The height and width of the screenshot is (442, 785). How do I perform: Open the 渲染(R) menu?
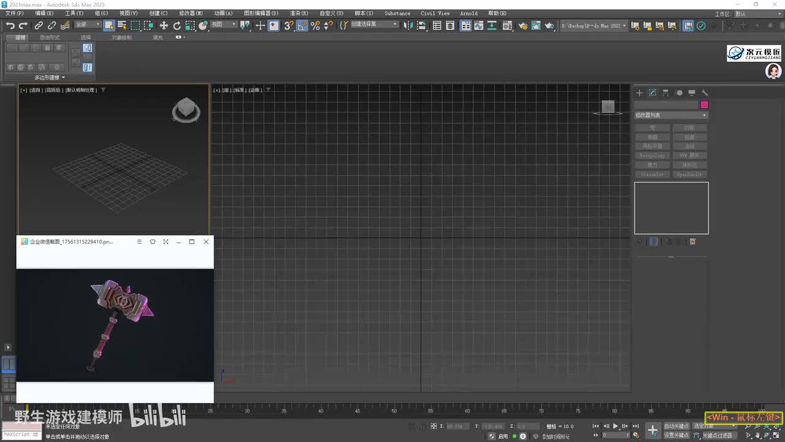299,14
